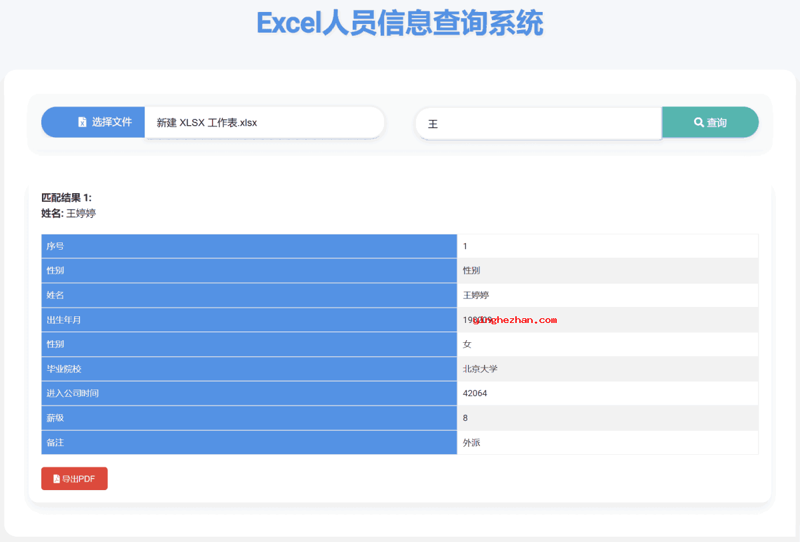Click the 外派 remark value
Image resolution: width=800 pixels, height=542 pixels.
point(471,443)
